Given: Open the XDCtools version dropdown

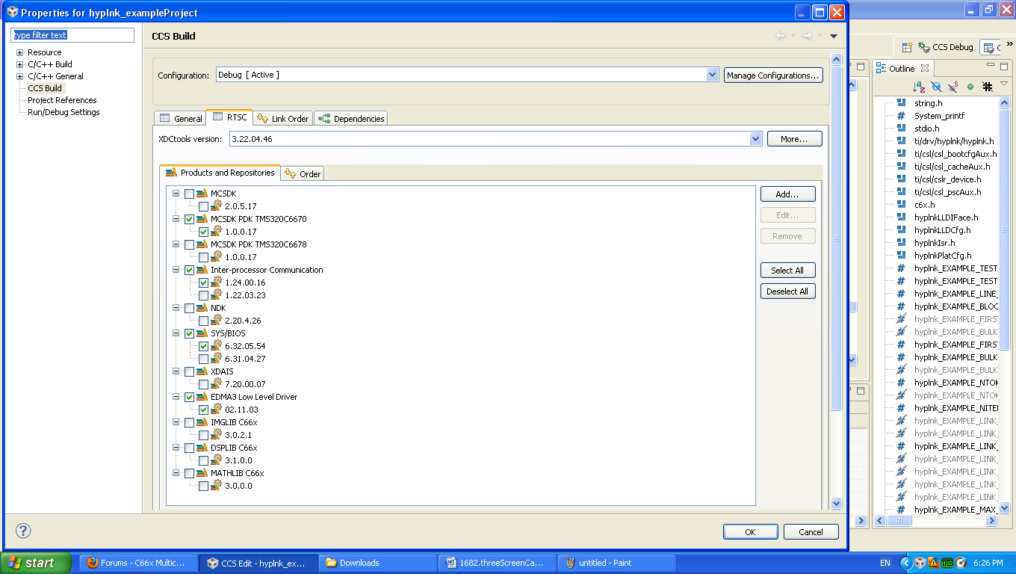Looking at the screenshot, I should pos(755,138).
